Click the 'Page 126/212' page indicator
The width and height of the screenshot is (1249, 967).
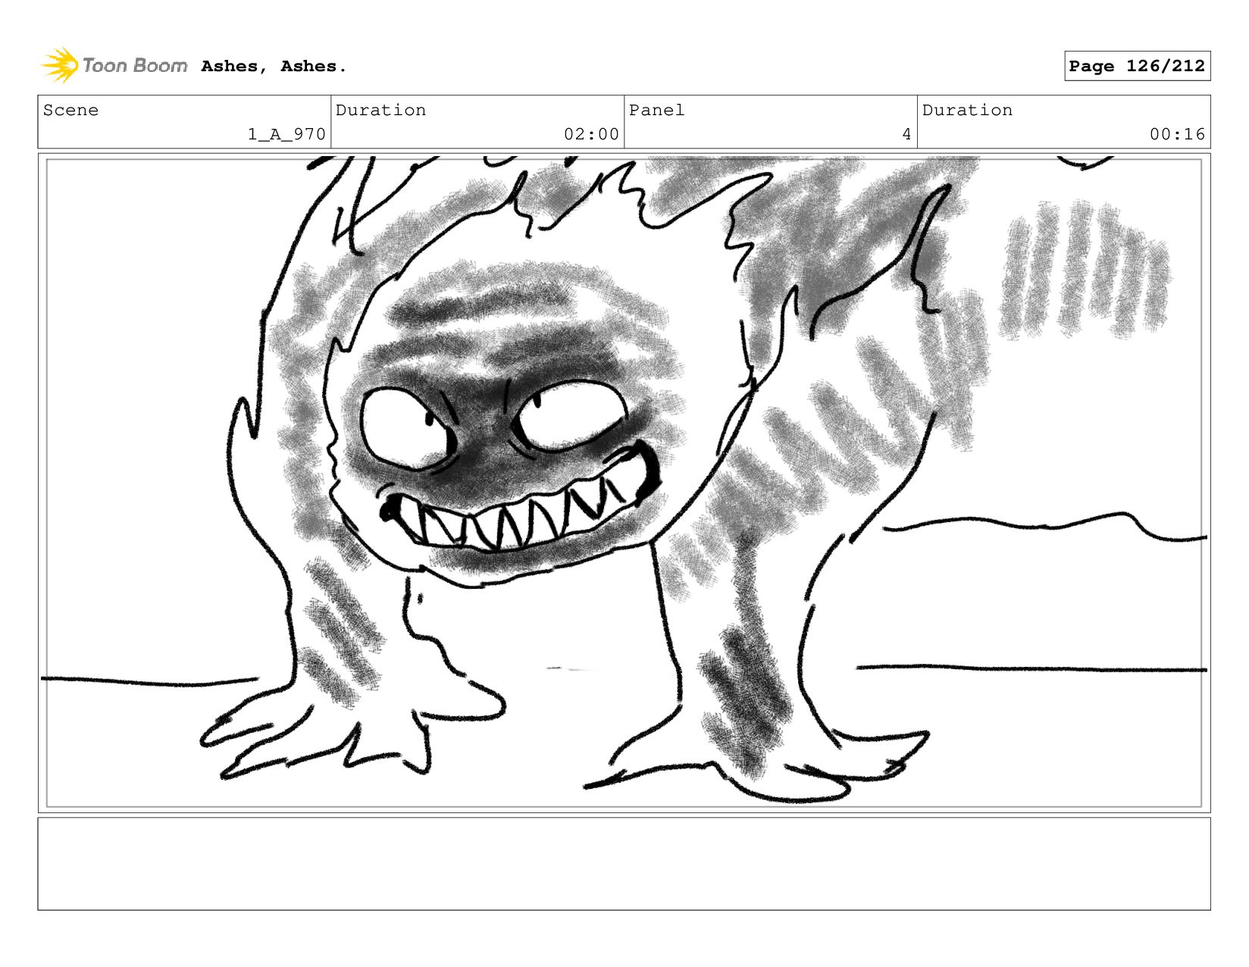(x=1137, y=66)
